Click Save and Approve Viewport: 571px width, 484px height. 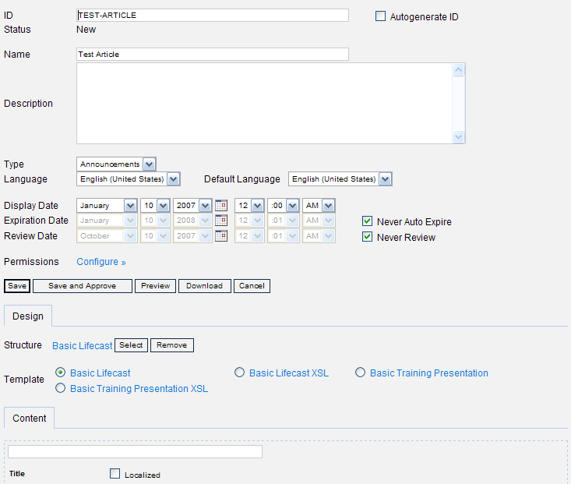coord(83,286)
